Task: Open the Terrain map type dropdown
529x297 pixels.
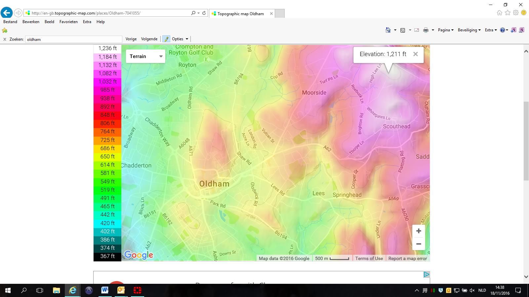Action: coord(145,56)
